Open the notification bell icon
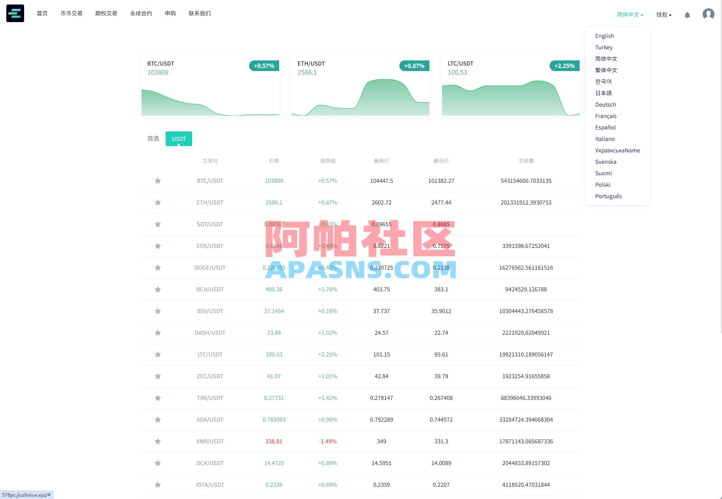This screenshot has height=499, width=722. coord(687,15)
